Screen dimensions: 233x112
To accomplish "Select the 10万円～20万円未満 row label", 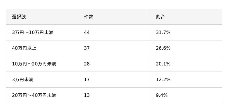I will coord(34,64).
